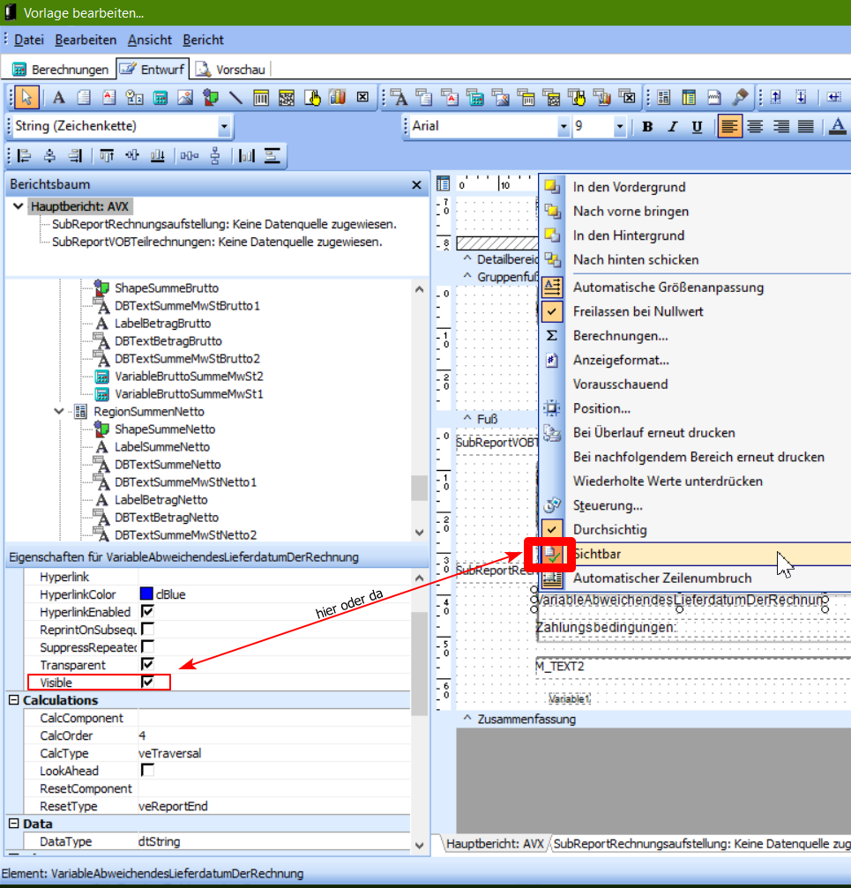The height and width of the screenshot is (888, 851).
Task: Switch to Hauptbericht: AVX bottom tab
Action: tap(495, 844)
